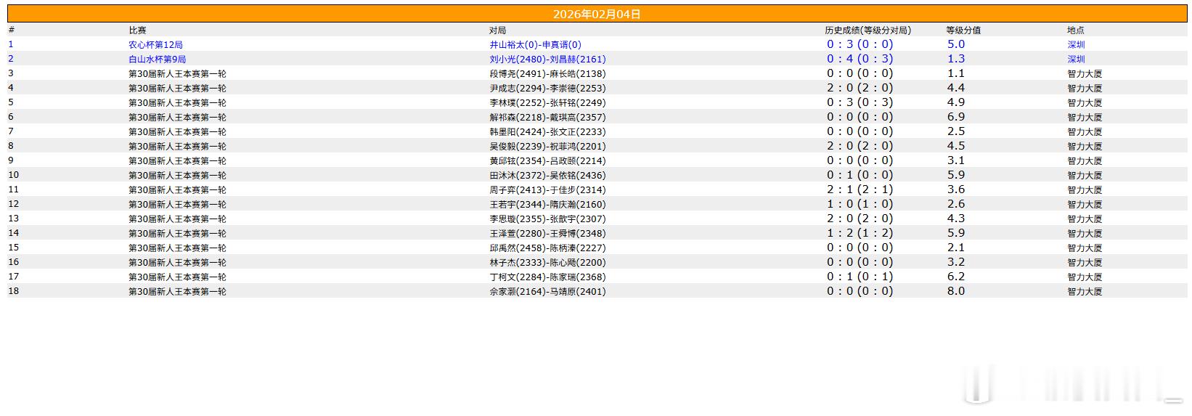Open the 刘小光(2480)-刘昌赫(2161) game link
The image size is (1192, 416).
(547, 59)
